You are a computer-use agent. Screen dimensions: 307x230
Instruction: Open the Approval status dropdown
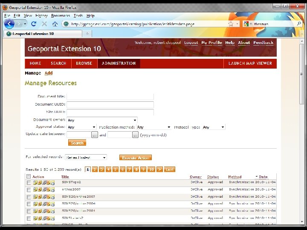81,127
